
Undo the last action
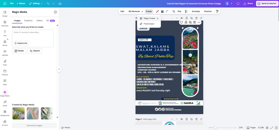tap(48, 3)
